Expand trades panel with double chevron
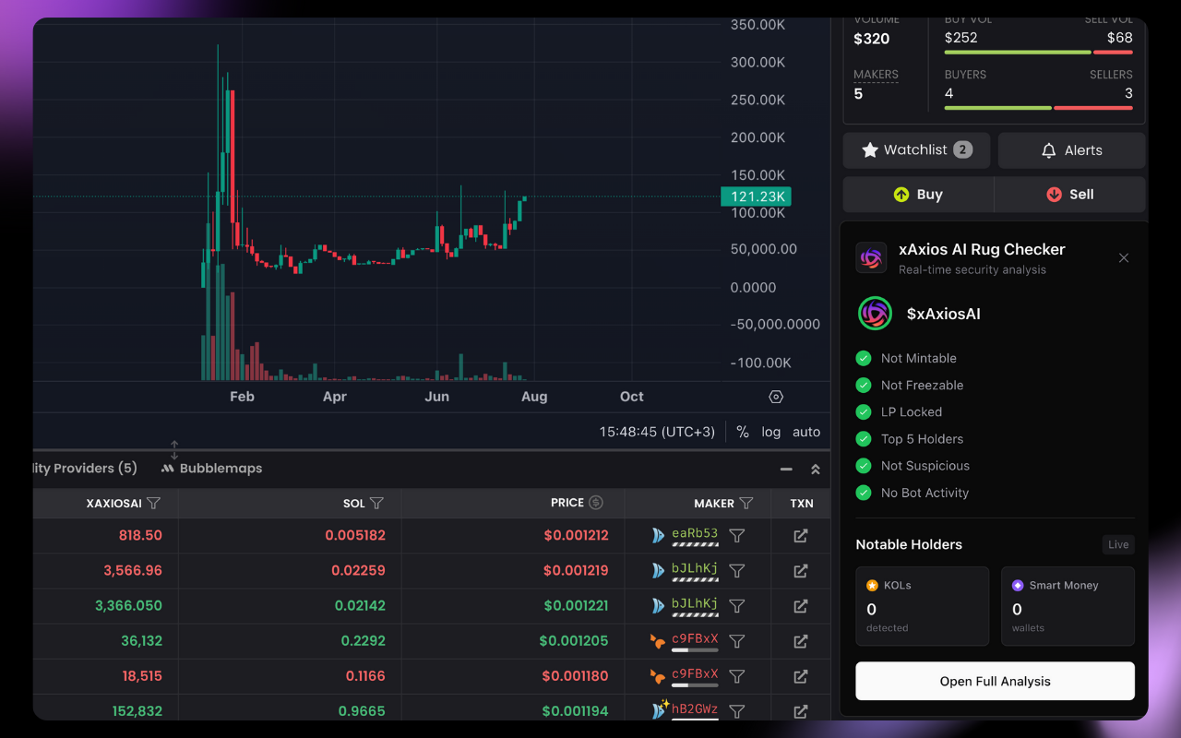1181x738 pixels. 816,470
